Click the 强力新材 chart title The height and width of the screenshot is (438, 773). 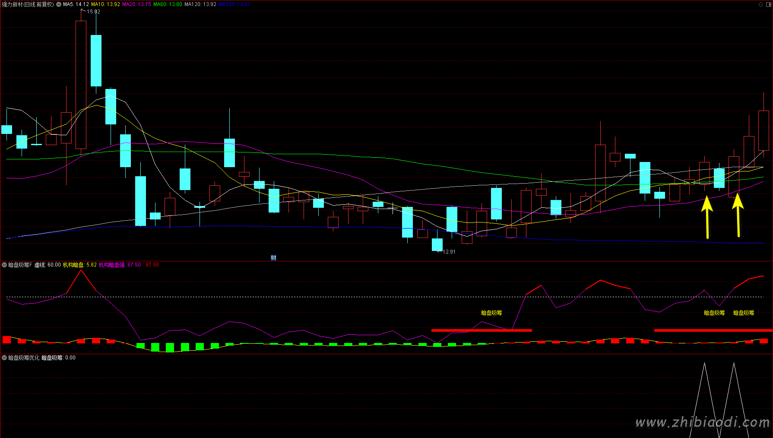pos(28,4)
